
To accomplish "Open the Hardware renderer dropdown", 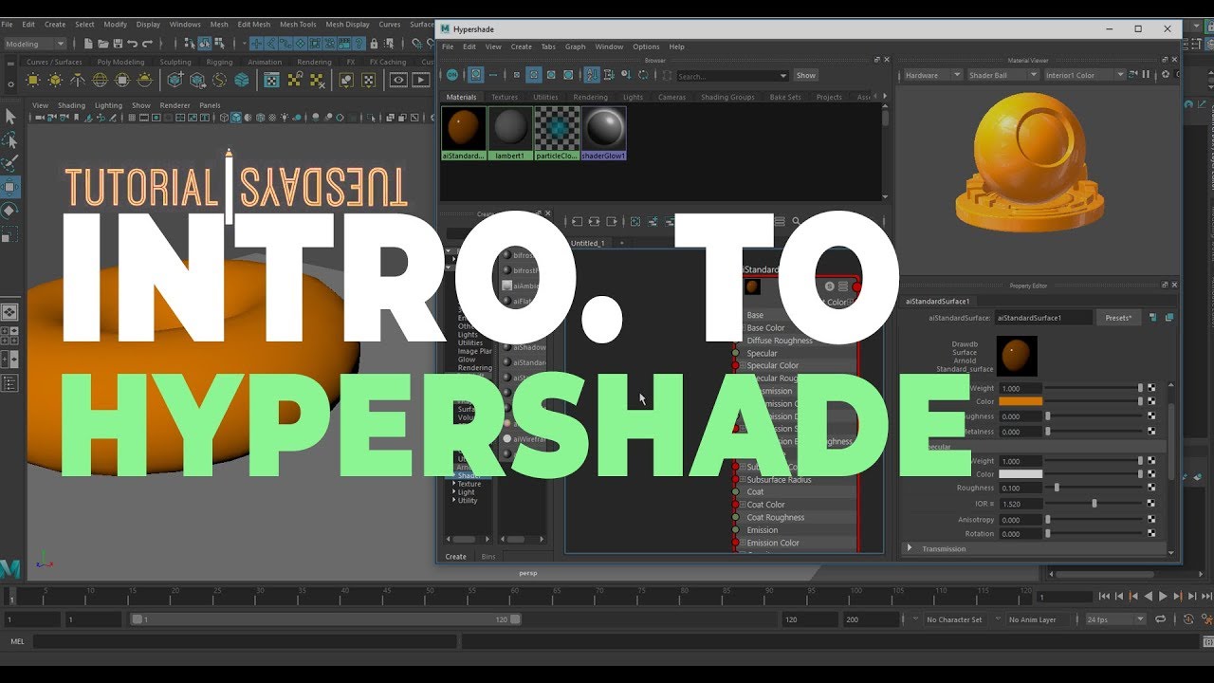I will [x=931, y=75].
